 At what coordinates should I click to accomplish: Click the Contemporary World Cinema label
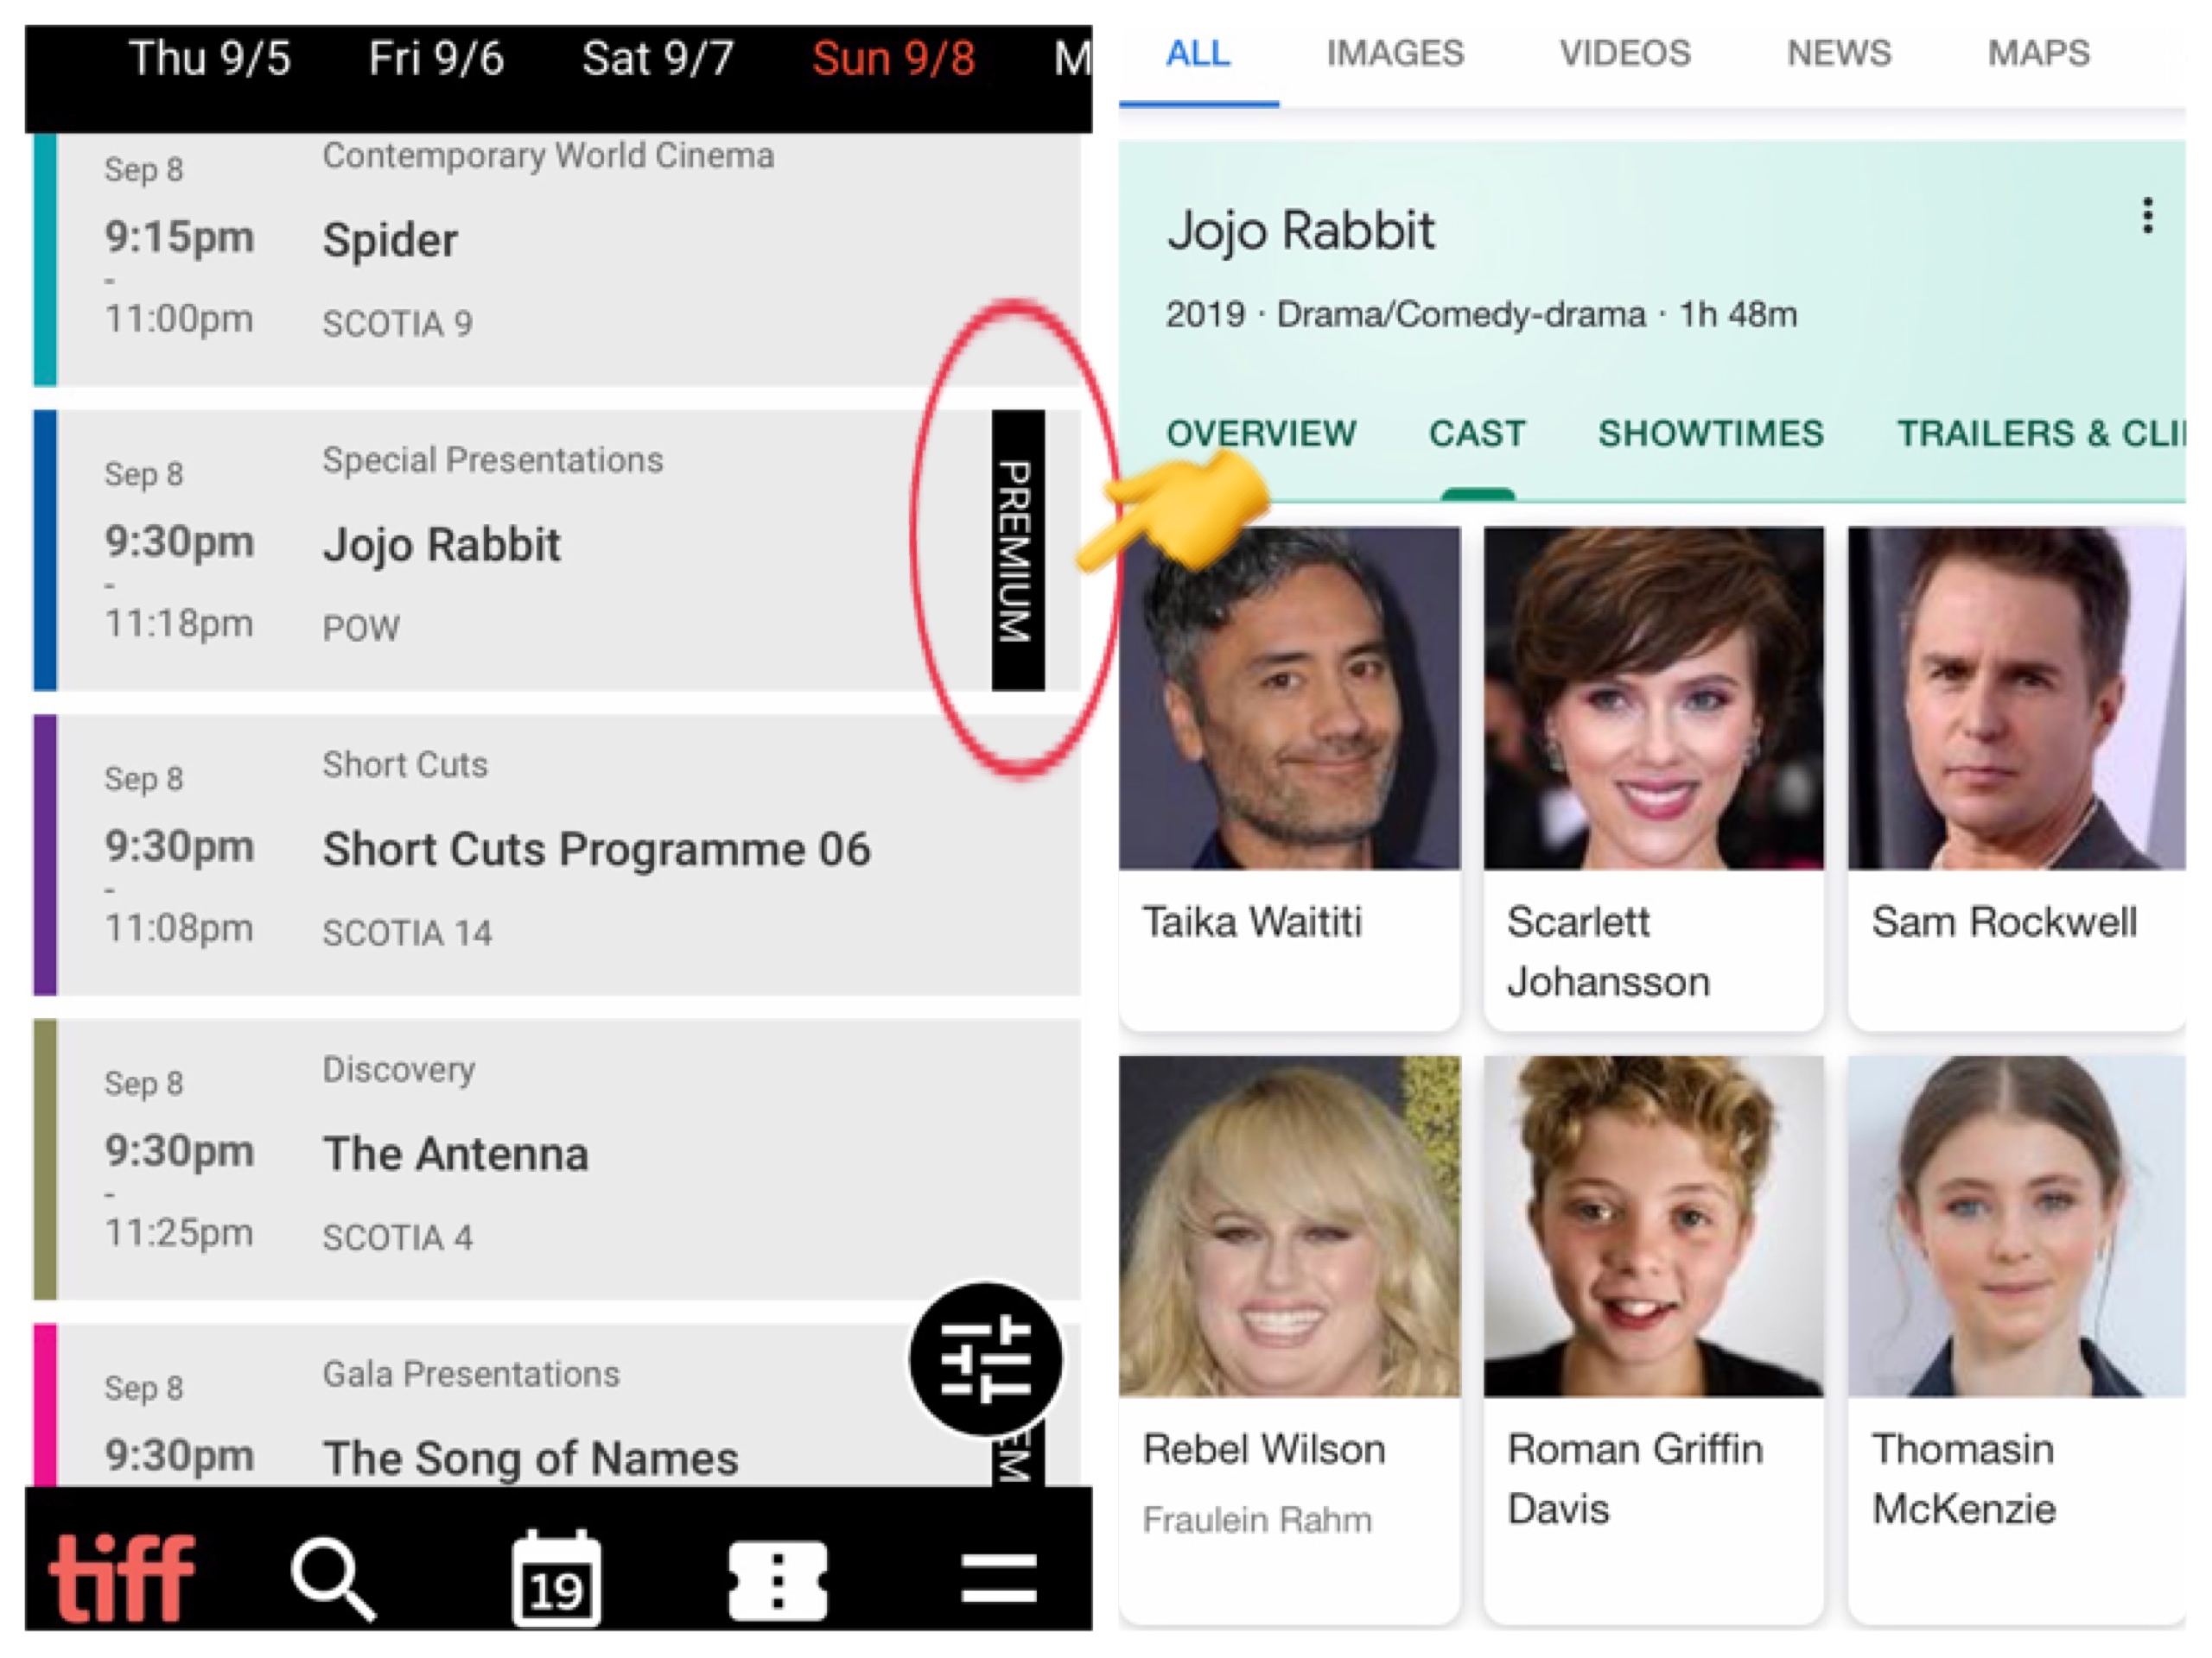tap(548, 156)
